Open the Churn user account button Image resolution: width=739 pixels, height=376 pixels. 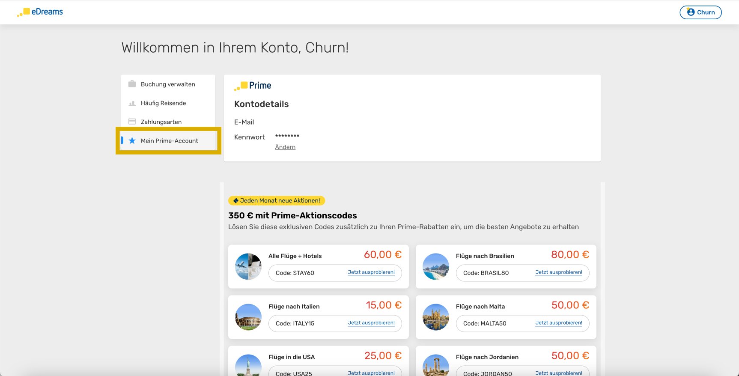click(700, 12)
